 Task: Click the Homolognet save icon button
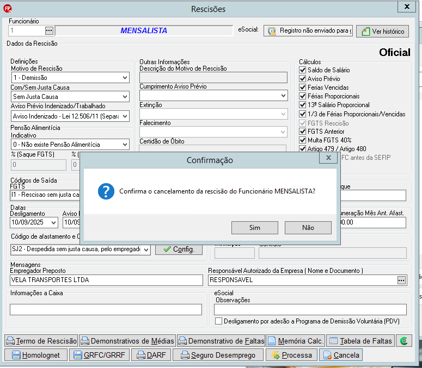[35, 355]
